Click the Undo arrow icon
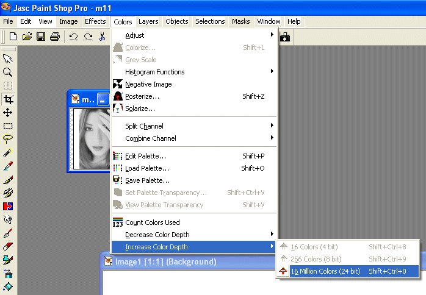The height and width of the screenshot is (295, 426). tap(73, 37)
